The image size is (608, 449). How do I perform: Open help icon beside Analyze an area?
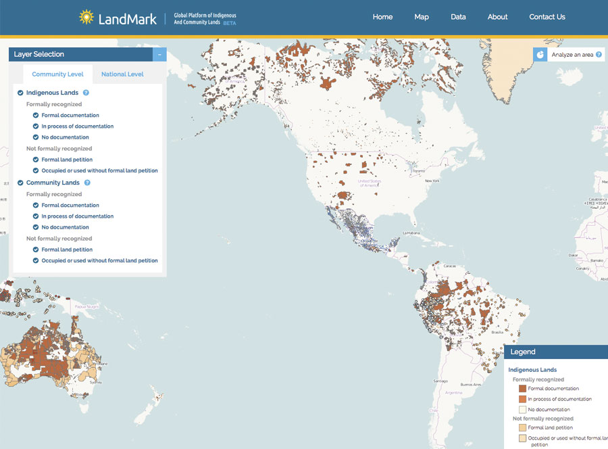tap(599, 55)
